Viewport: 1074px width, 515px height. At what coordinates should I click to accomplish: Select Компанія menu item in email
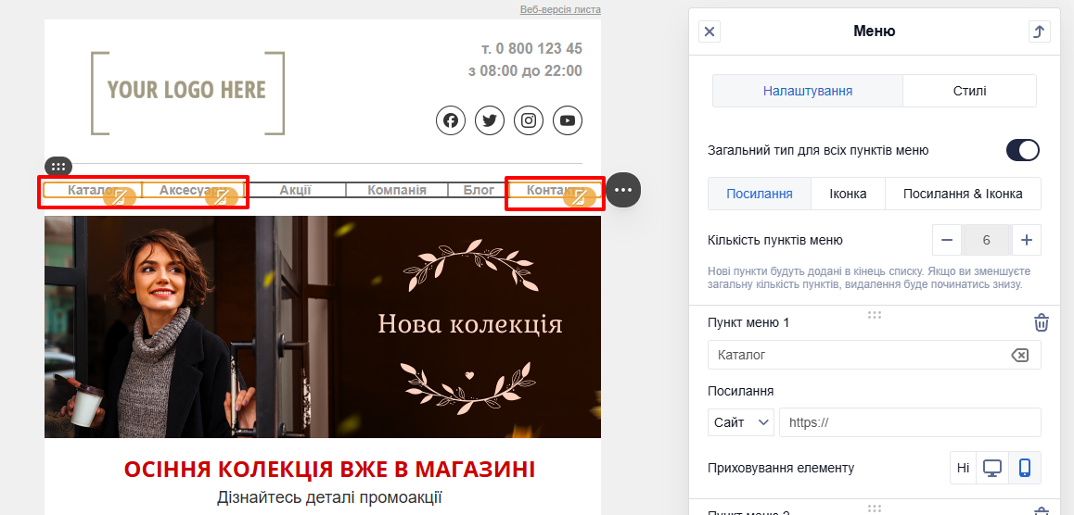[397, 190]
